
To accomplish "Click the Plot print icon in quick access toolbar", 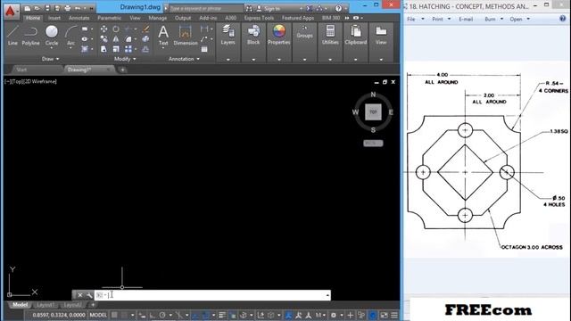I will (68, 8).
